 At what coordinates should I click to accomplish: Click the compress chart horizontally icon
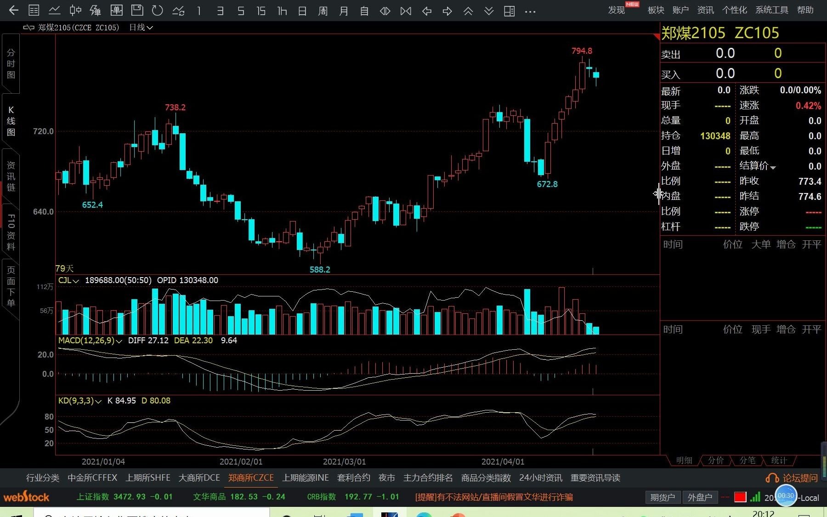click(406, 11)
